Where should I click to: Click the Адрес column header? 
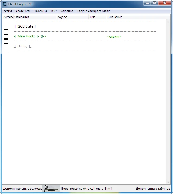pyautogui.click(x=73, y=17)
